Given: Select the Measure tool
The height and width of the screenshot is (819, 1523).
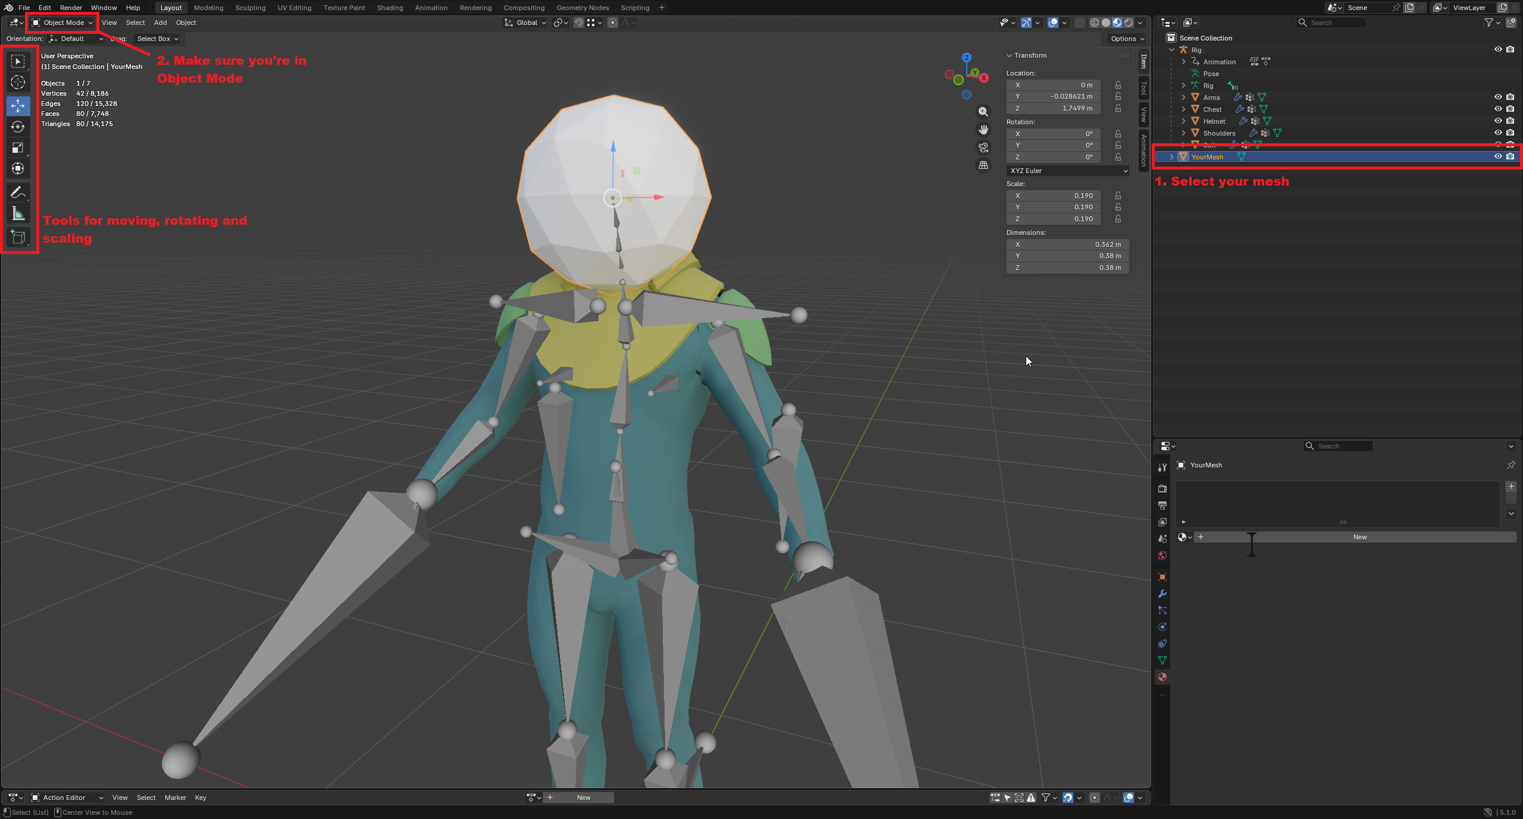Looking at the screenshot, I should [18, 214].
